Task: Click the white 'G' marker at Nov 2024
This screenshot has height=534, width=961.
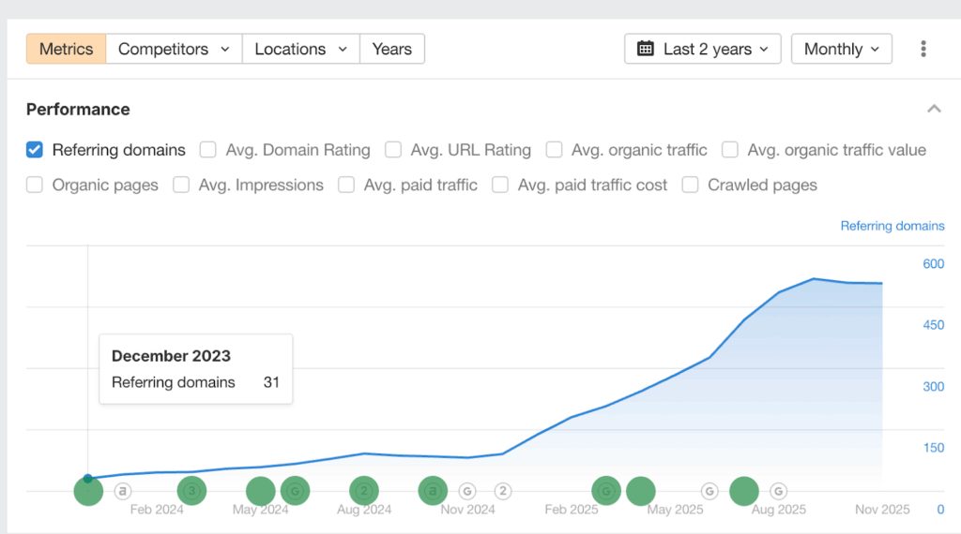Action: click(x=467, y=490)
